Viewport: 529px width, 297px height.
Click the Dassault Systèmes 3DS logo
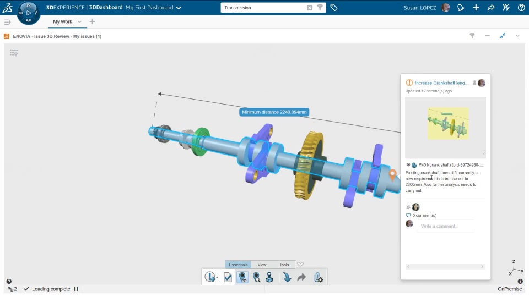coord(7,7)
